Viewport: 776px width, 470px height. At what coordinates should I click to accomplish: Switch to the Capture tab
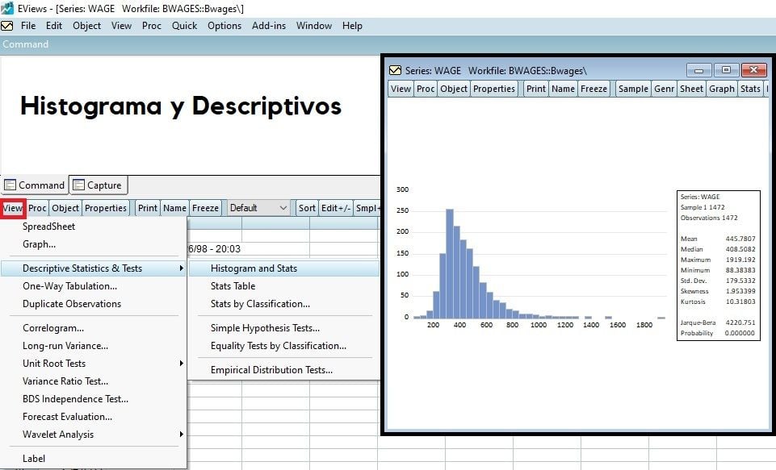click(x=98, y=185)
